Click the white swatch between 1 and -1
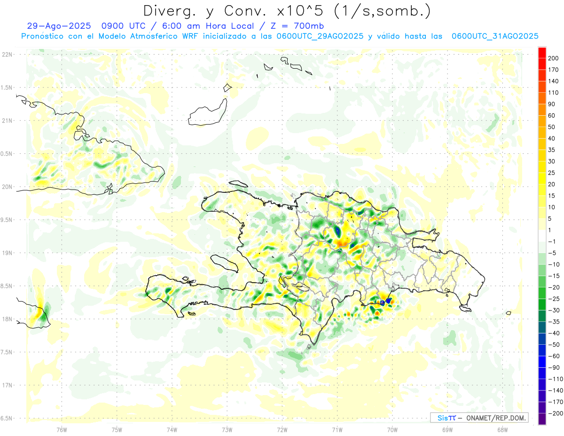Screen dimensions: 564x436 point(542,236)
